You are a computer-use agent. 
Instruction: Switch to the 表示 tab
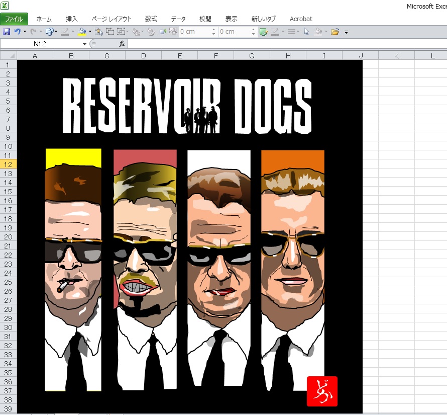(232, 19)
